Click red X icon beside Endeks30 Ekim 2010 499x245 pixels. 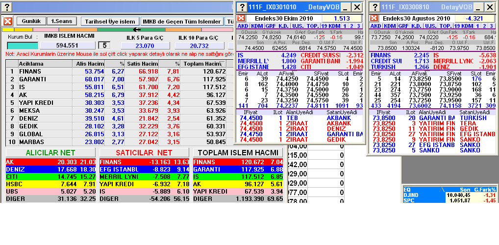241,19
